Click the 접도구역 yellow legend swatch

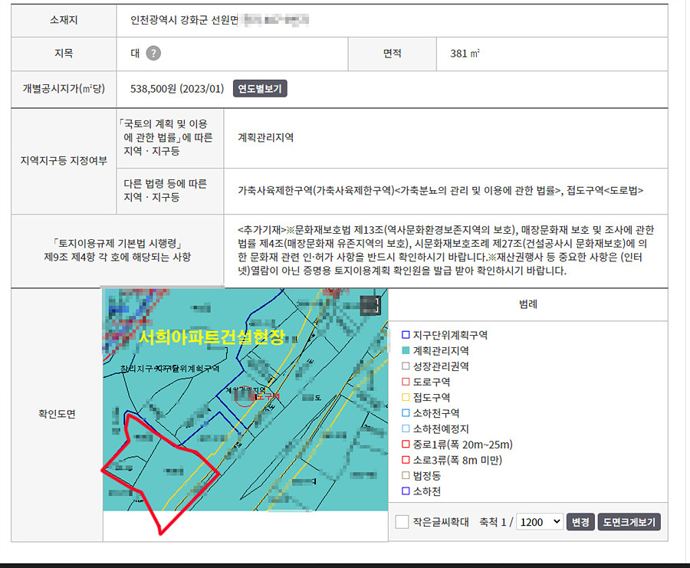[x=406, y=398]
